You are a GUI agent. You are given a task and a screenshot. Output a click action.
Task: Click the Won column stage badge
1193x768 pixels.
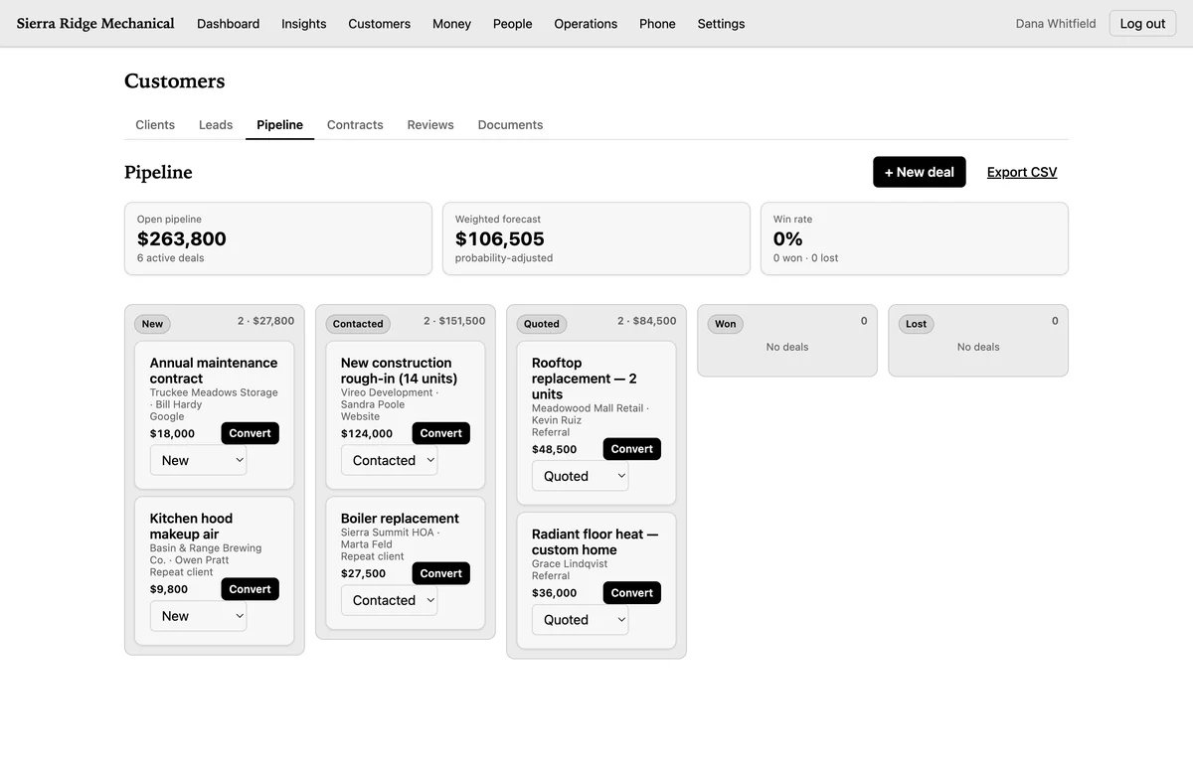pyautogui.click(x=726, y=324)
